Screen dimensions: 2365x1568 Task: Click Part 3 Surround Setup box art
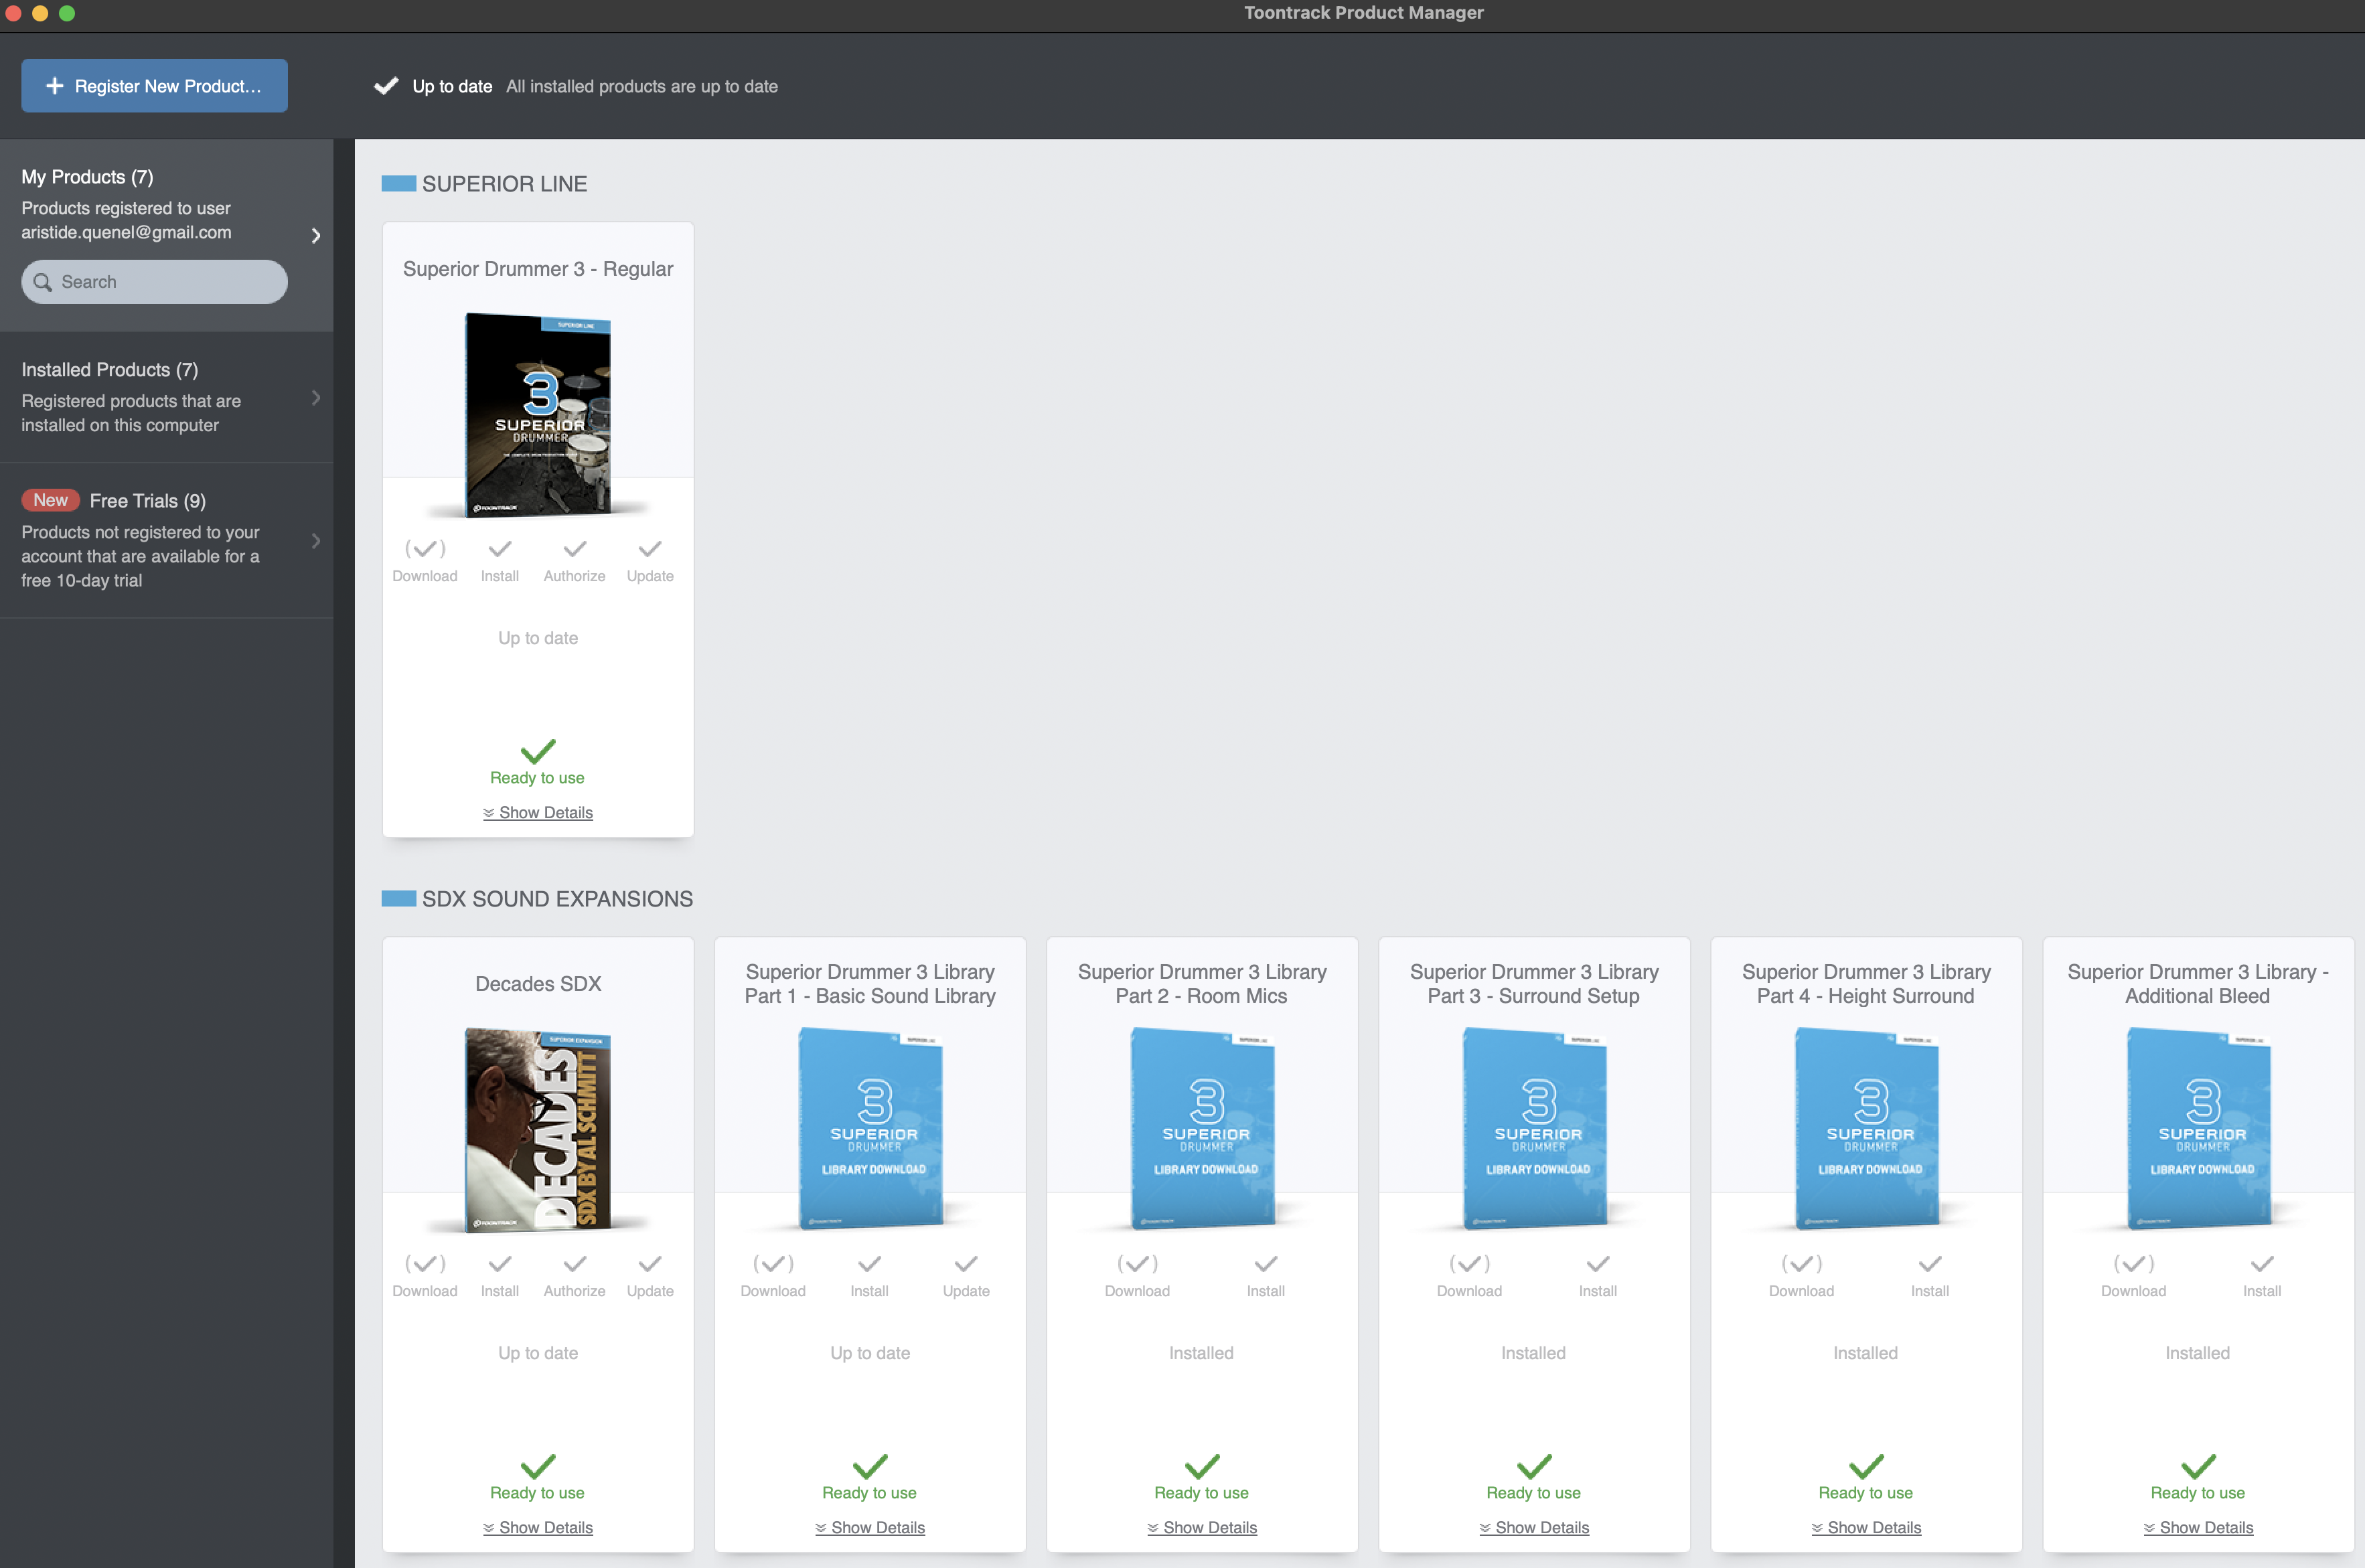(x=1534, y=1128)
